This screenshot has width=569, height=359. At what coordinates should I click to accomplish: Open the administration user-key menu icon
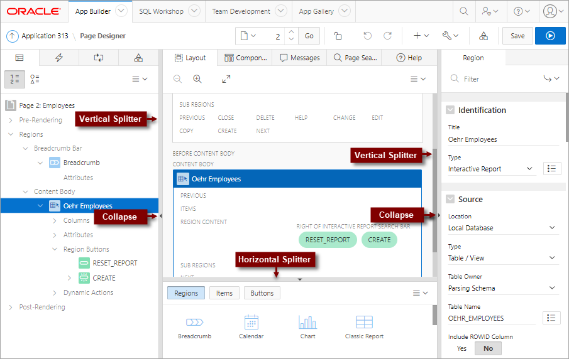(x=490, y=11)
